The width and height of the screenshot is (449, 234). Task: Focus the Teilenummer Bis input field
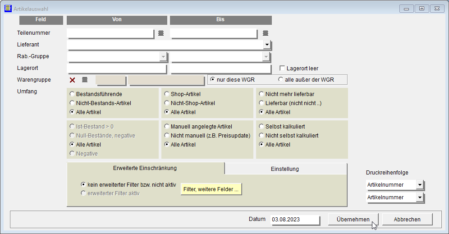214,33
